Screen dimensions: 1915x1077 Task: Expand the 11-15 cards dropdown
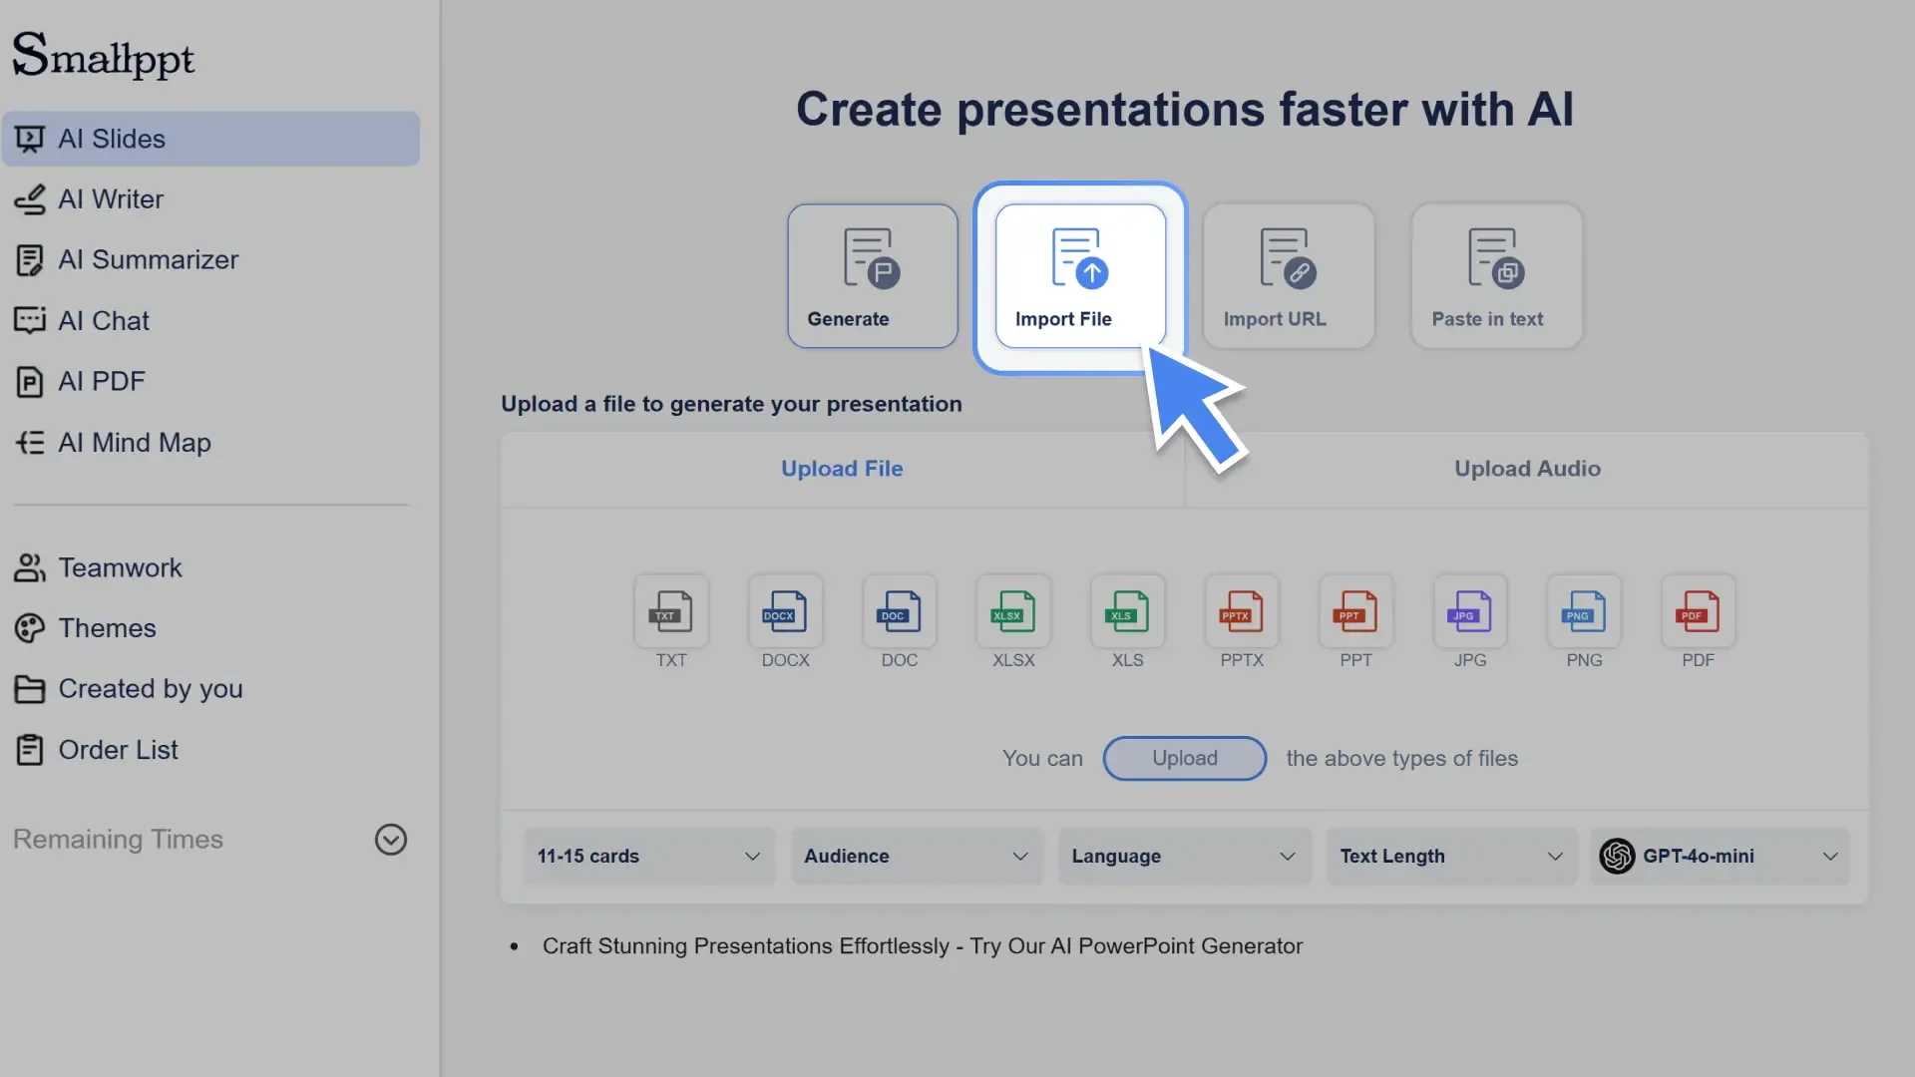pyautogui.click(x=647, y=856)
